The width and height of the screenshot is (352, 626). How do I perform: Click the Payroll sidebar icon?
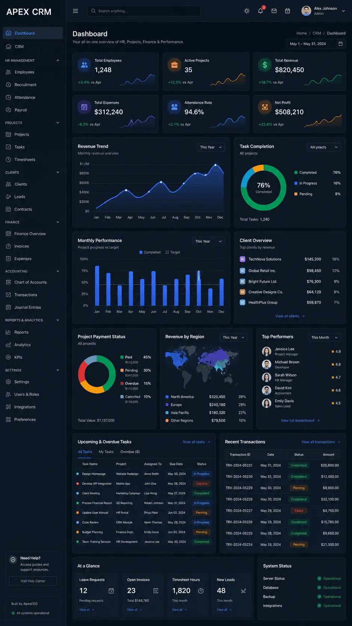(8, 110)
